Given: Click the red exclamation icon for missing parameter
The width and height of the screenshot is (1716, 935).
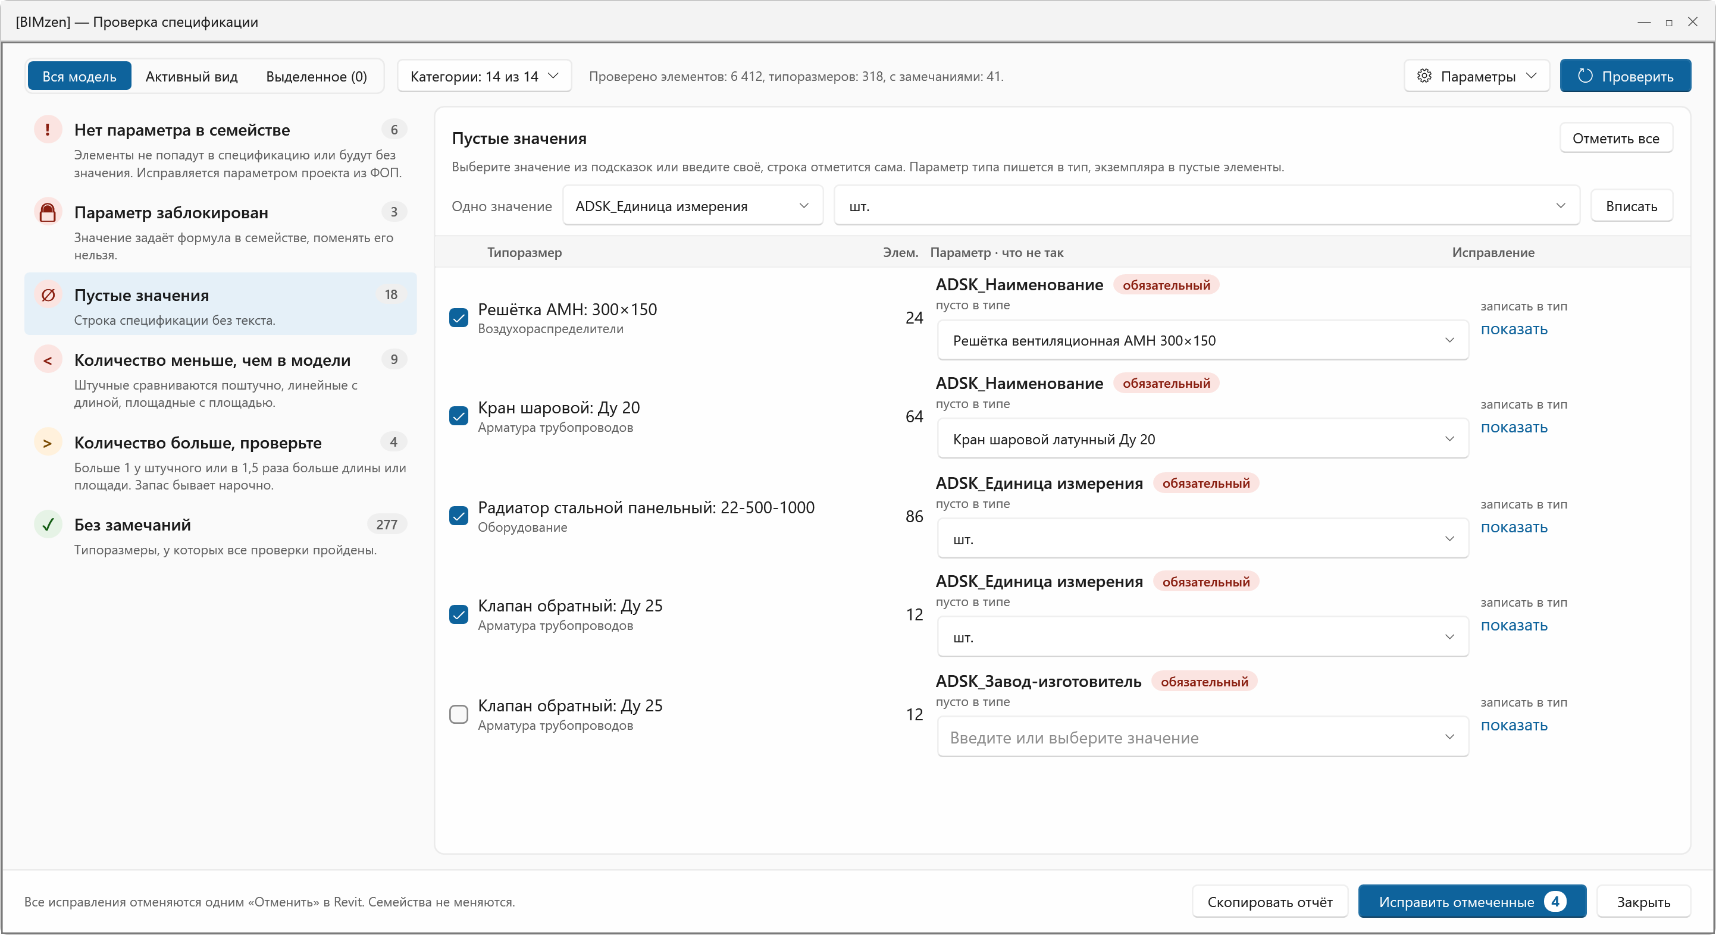Looking at the screenshot, I should (47, 129).
